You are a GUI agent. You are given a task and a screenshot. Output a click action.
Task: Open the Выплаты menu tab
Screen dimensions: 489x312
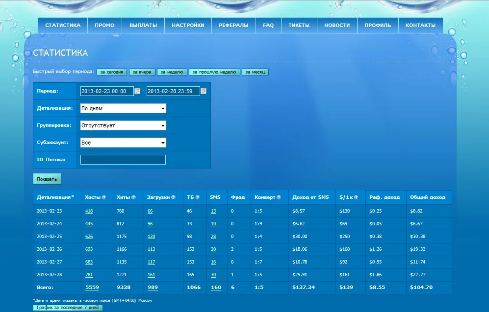point(143,25)
